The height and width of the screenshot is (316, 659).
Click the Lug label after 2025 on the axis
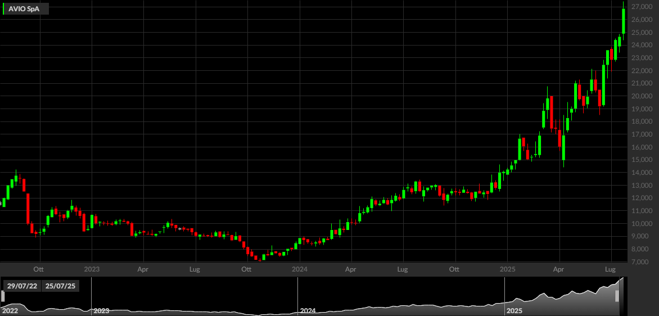click(610, 269)
